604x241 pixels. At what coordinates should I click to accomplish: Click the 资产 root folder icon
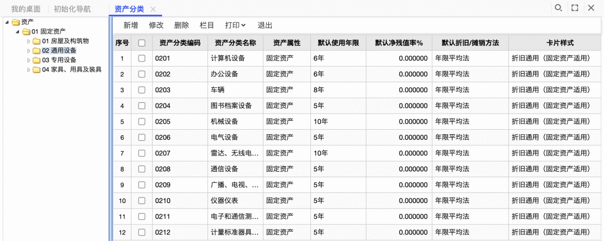(15, 22)
